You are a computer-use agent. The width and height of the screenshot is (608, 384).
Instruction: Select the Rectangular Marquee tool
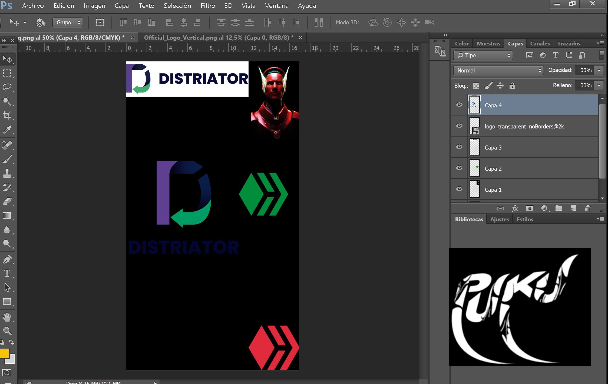click(x=7, y=73)
